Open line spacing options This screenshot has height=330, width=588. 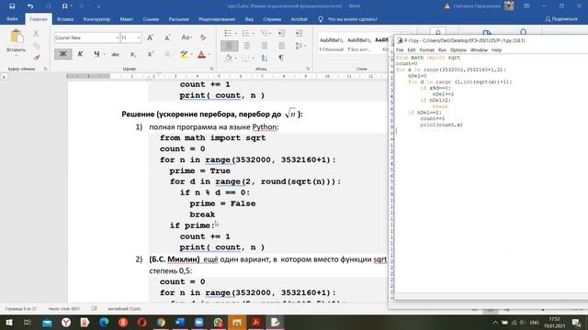pos(300,46)
